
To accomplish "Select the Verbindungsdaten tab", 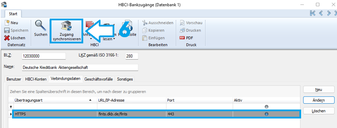I will [65, 79].
